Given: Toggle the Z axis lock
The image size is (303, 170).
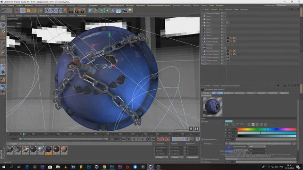Looking at the screenshot, I should [x=59, y=10].
